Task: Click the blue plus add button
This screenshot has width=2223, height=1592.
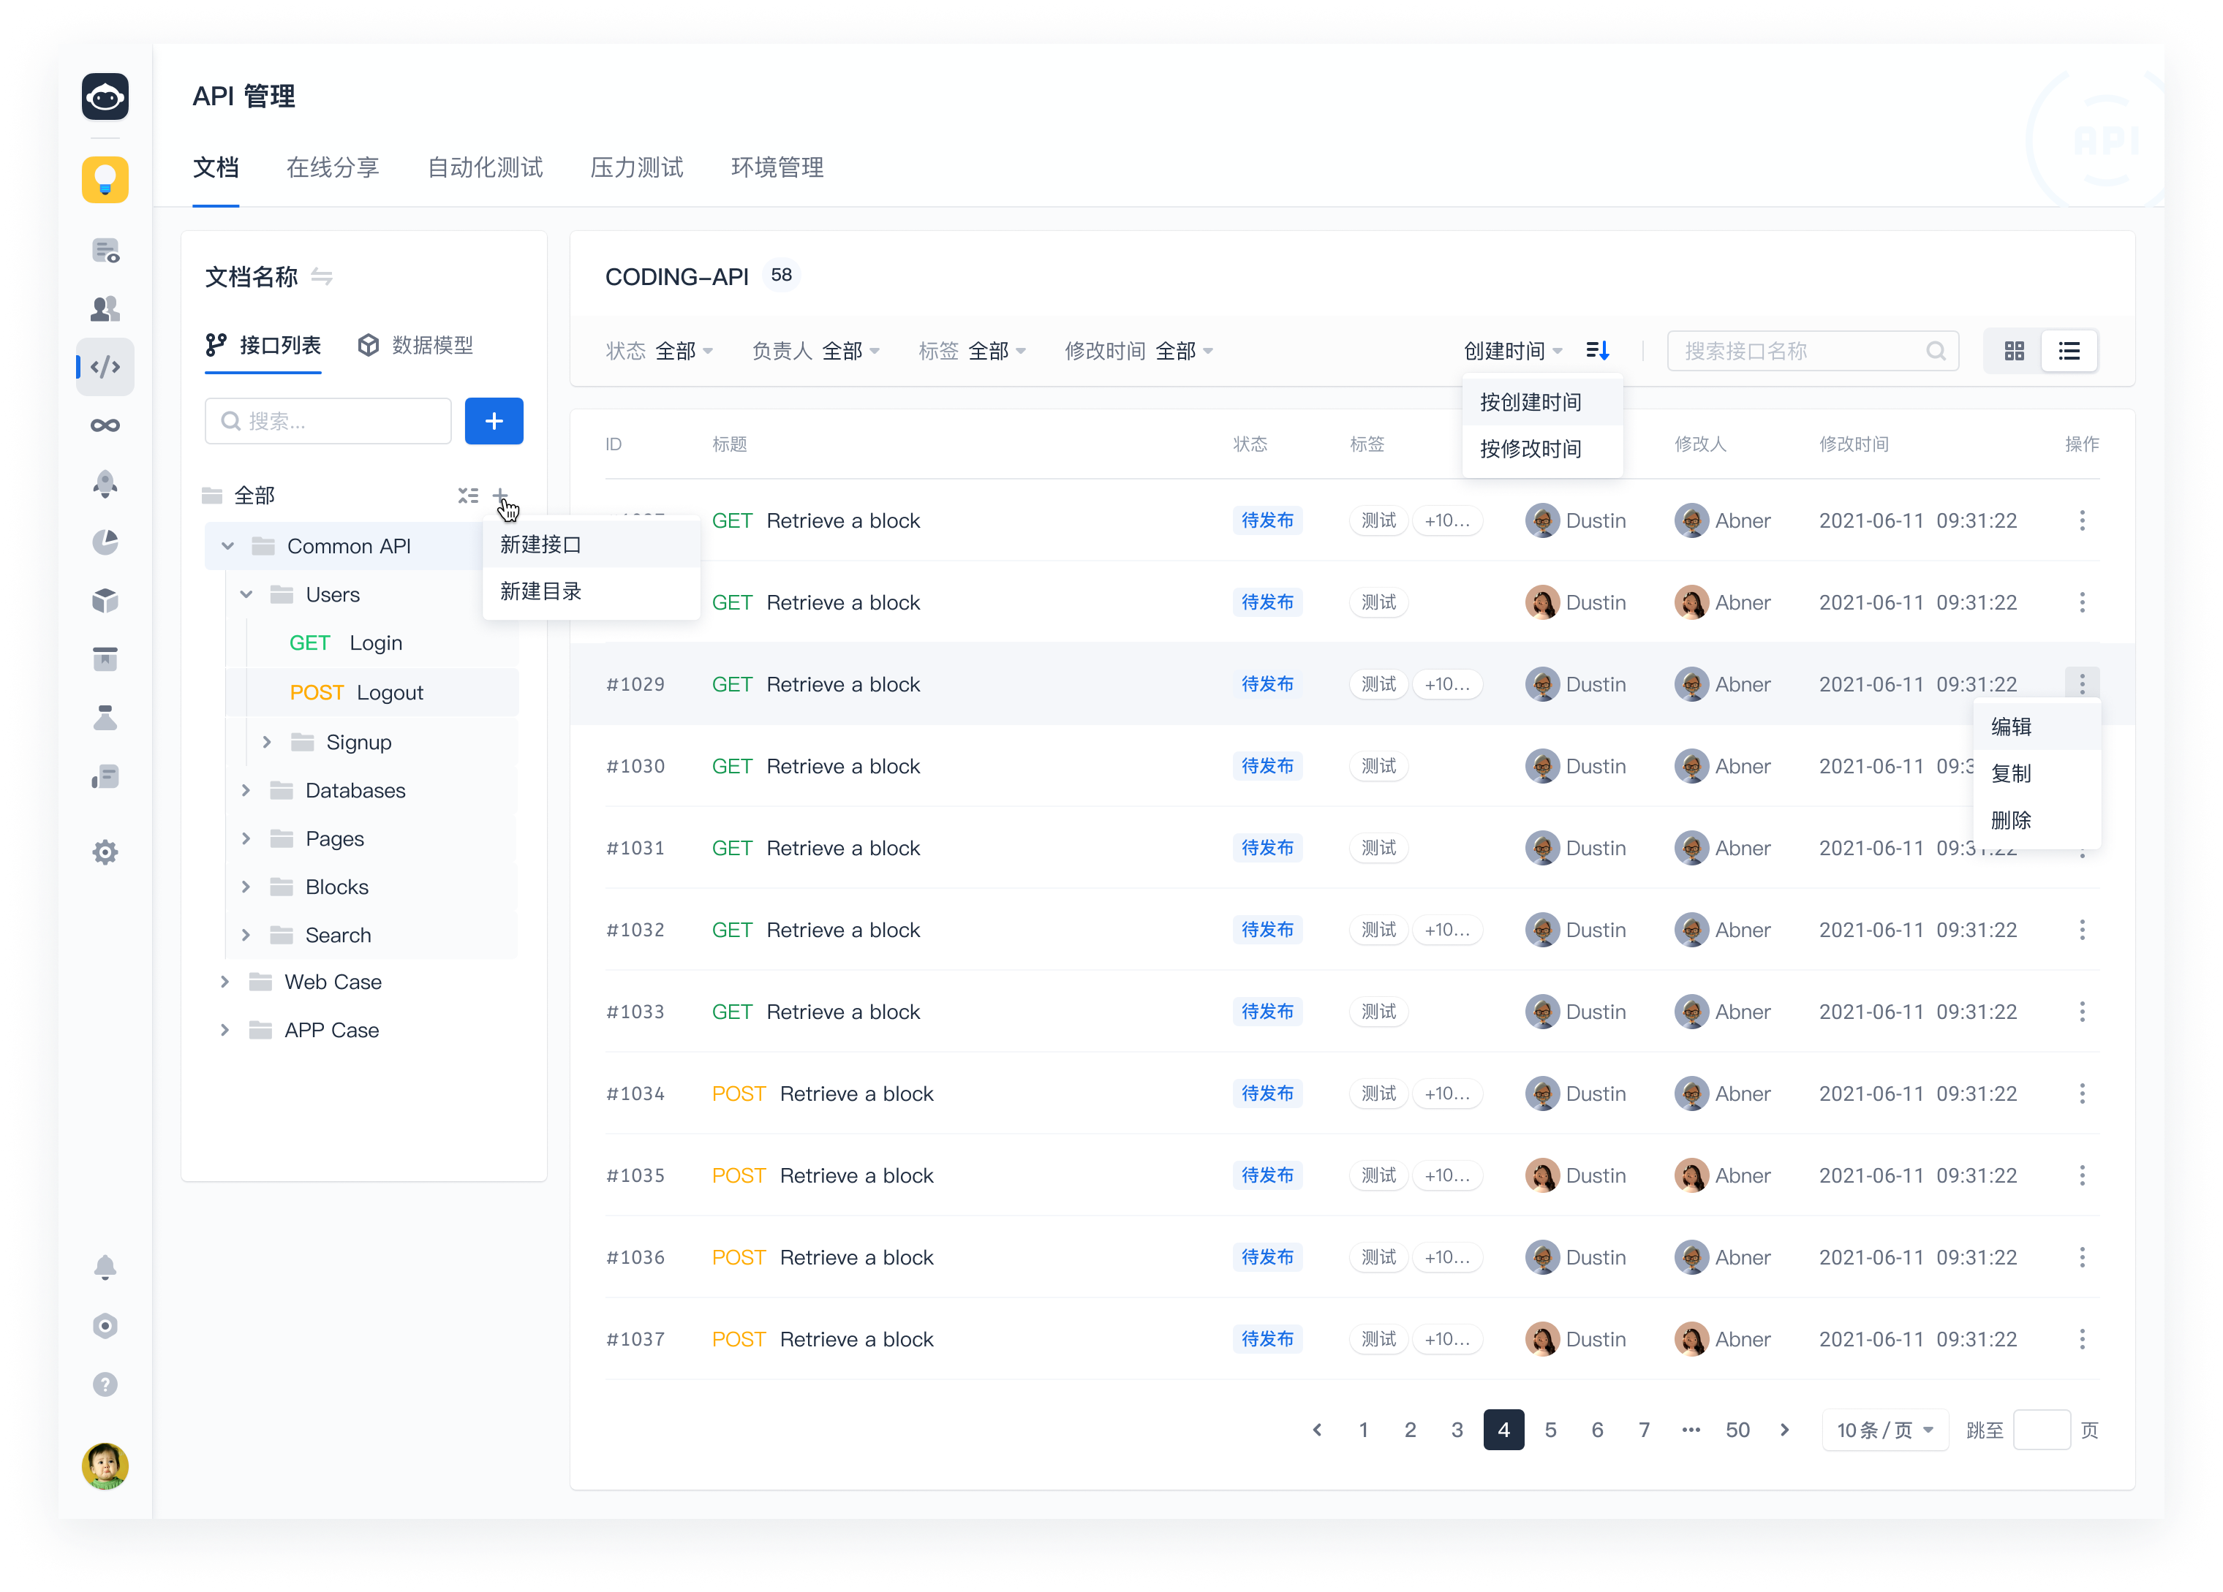Action: 493,421
